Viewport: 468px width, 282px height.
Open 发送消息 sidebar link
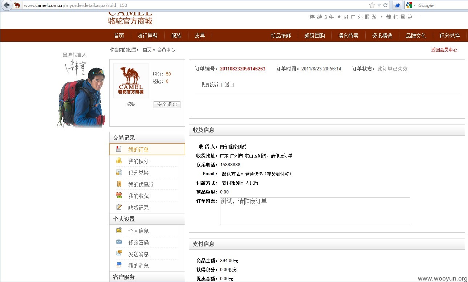coord(138,254)
